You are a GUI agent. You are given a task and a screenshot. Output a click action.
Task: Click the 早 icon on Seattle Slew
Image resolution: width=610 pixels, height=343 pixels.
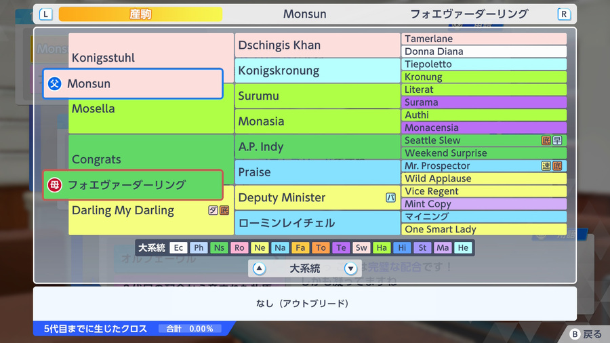click(x=557, y=140)
